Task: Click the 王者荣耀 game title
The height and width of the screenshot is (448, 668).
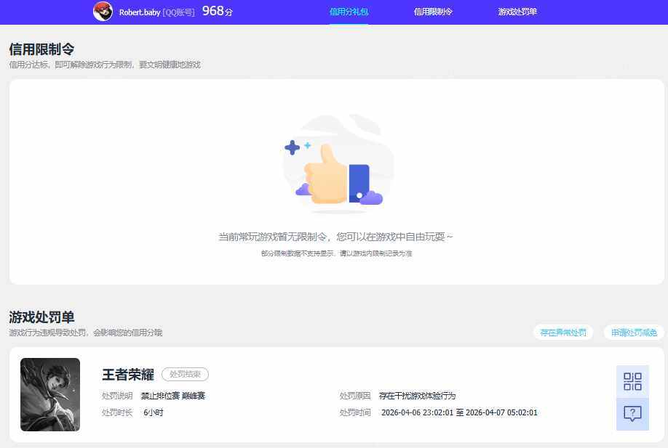Action: pyautogui.click(x=128, y=375)
